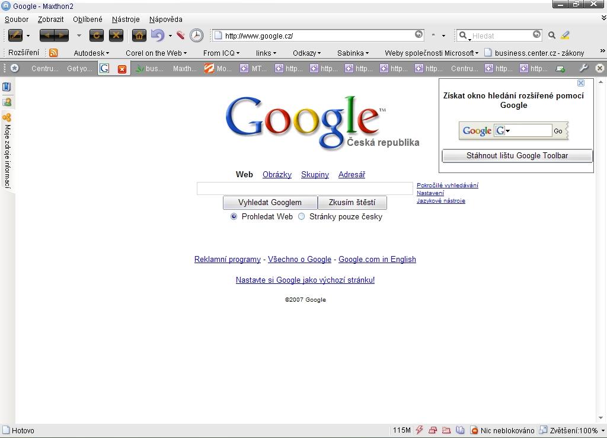Close the Google Toolbar promo box
This screenshot has height=438, width=607.
point(581,83)
